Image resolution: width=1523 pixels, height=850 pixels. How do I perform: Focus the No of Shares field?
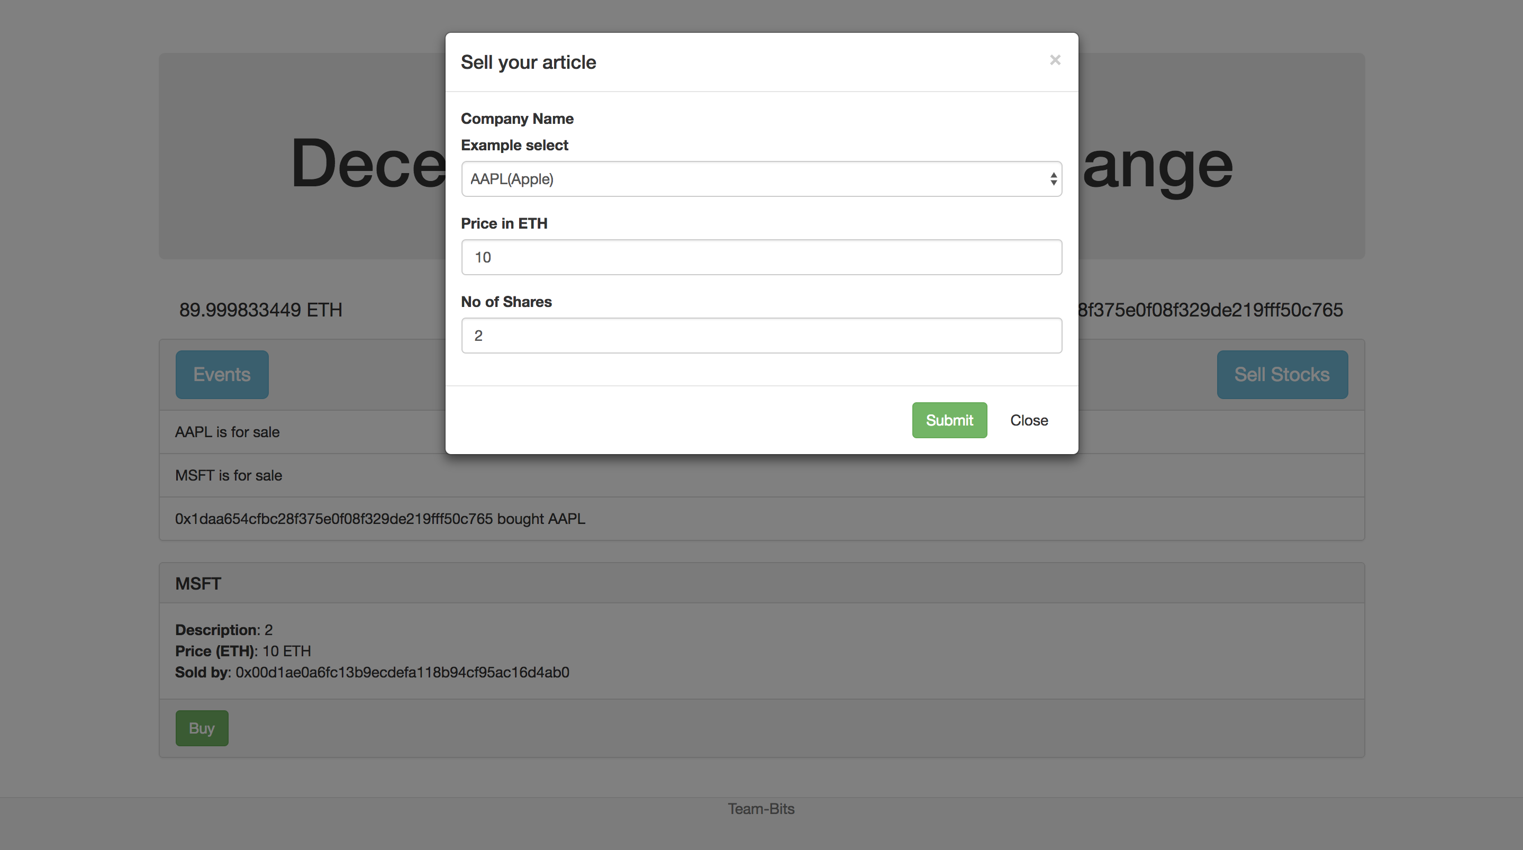(x=761, y=336)
